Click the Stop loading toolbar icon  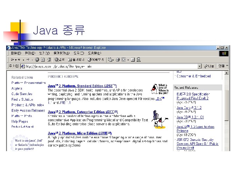(x=37, y=60)
